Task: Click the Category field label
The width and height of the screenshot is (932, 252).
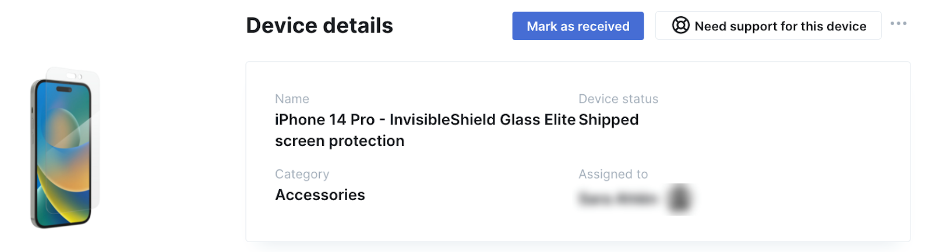Action: click(x=302, y=174)
